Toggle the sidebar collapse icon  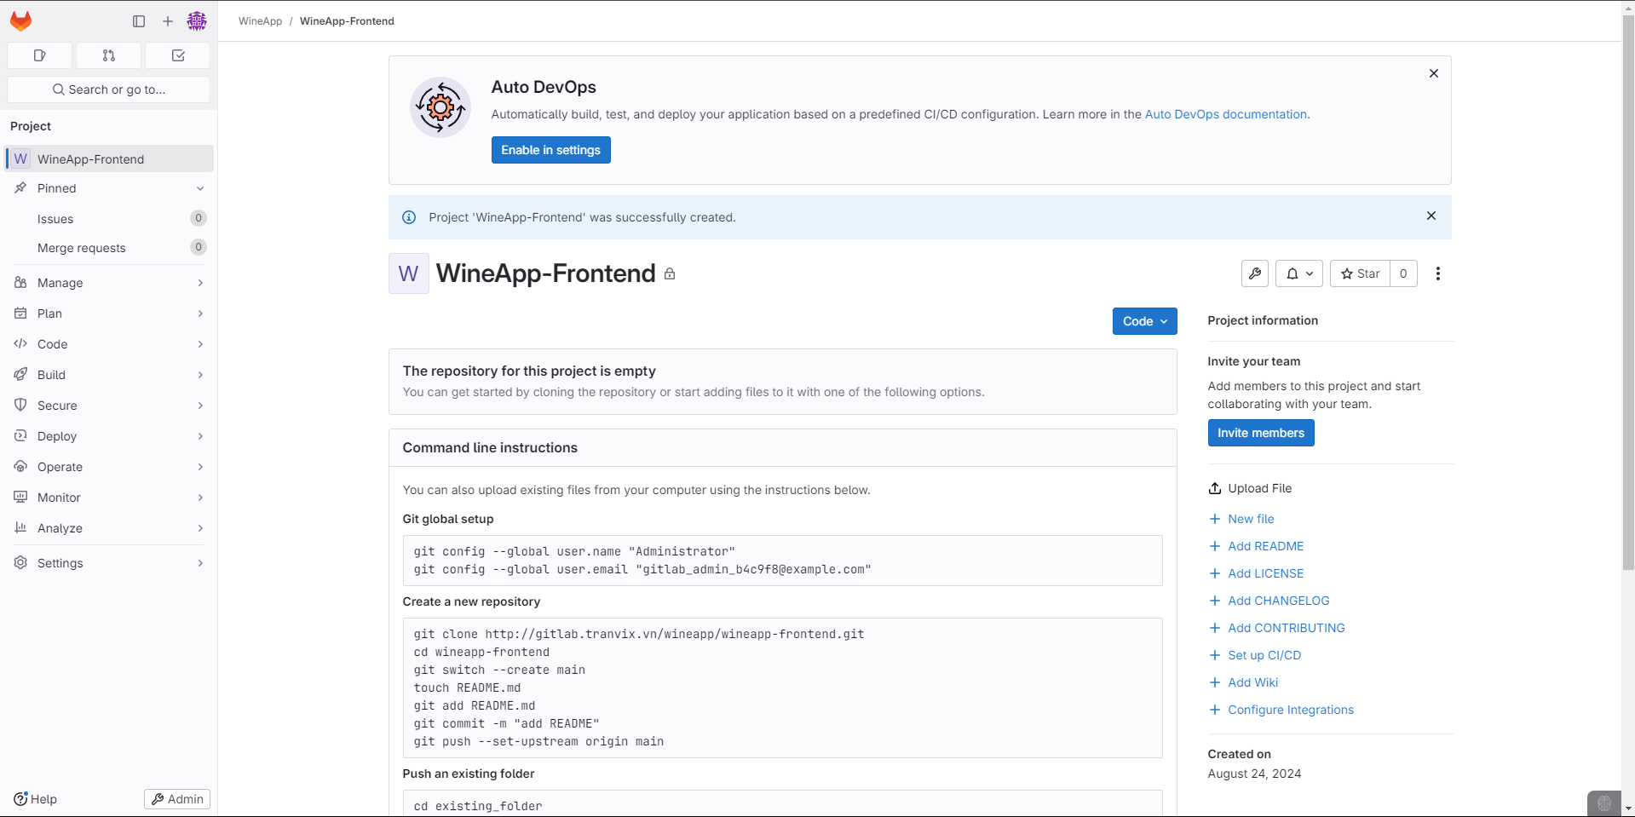139,21
